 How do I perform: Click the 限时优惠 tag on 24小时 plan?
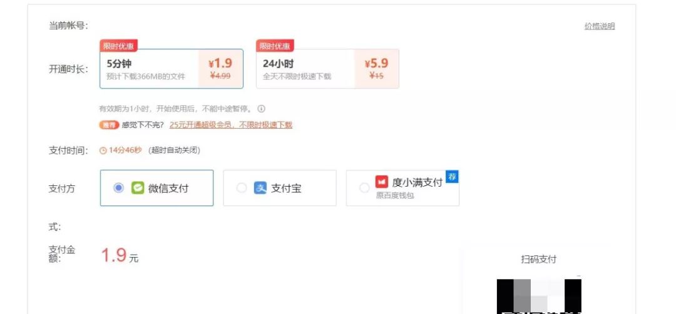point(275,46)
